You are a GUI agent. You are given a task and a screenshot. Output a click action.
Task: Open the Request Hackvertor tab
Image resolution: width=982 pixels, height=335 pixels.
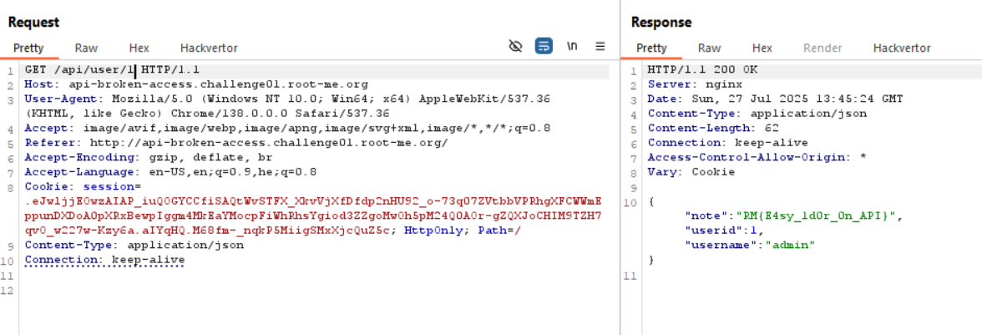tap(209, 48)
